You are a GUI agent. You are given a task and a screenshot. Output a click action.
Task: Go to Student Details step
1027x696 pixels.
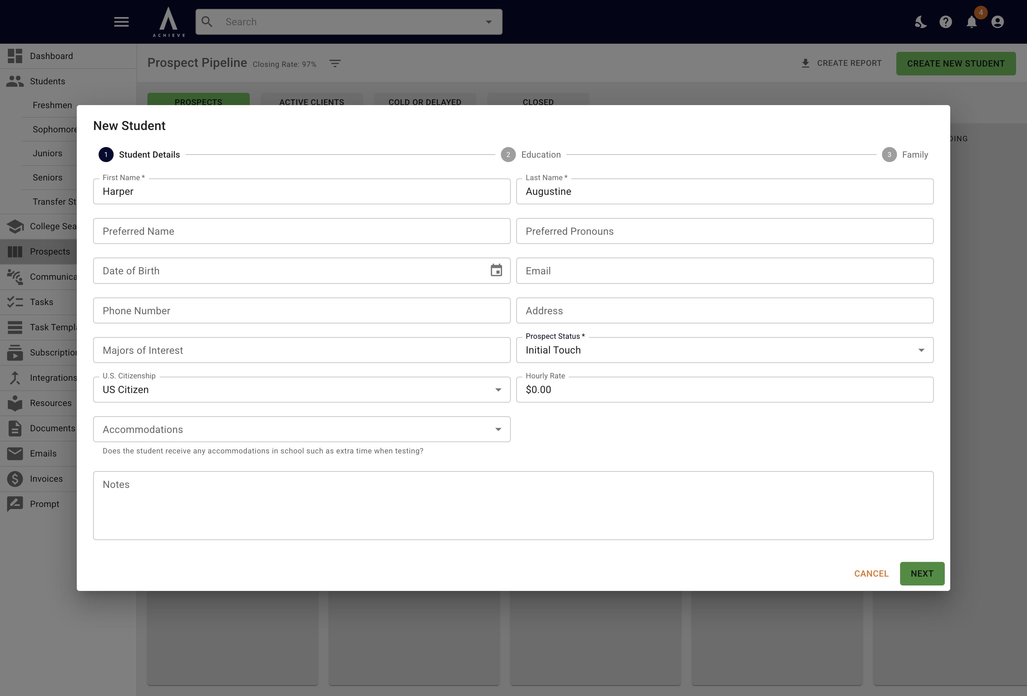[x=139, y=155]
